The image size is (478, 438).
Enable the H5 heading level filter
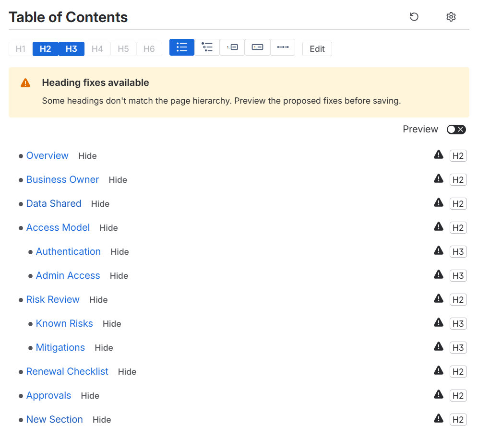coord(123,49)
